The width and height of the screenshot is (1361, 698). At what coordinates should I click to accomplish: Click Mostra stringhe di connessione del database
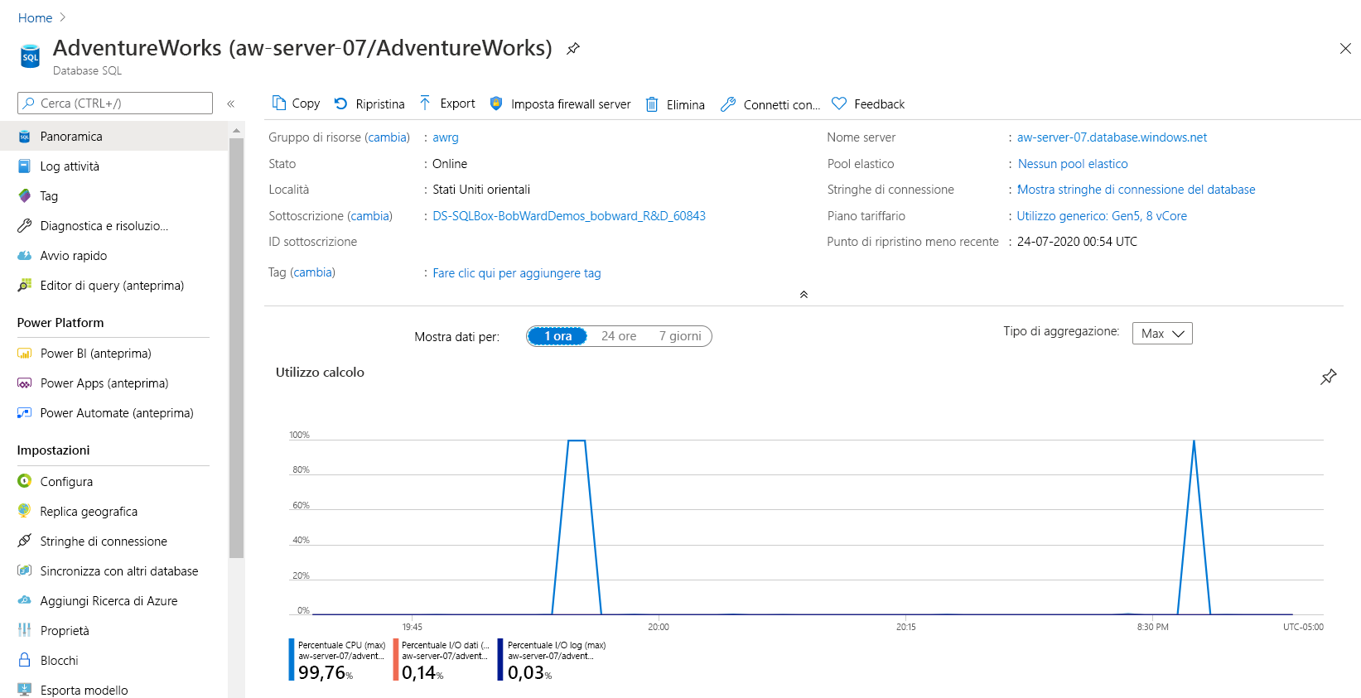point(1136,190)
